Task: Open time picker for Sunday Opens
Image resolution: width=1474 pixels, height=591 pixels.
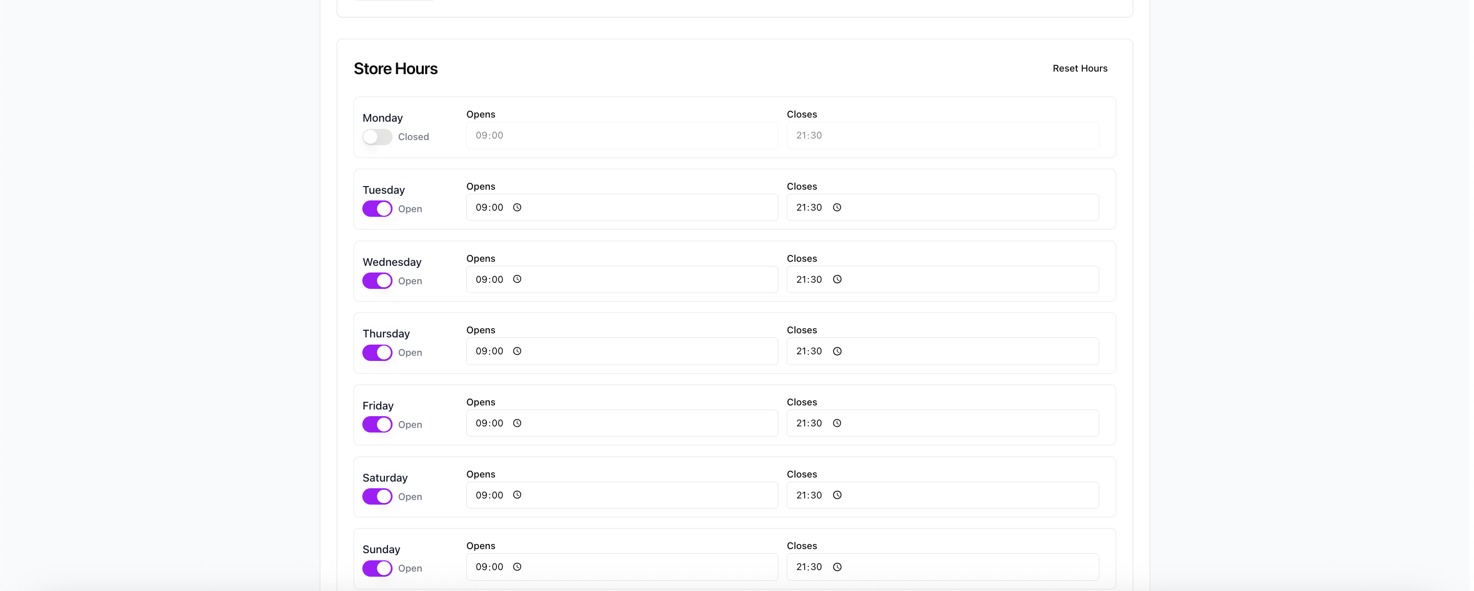Action: coord(517,567)
